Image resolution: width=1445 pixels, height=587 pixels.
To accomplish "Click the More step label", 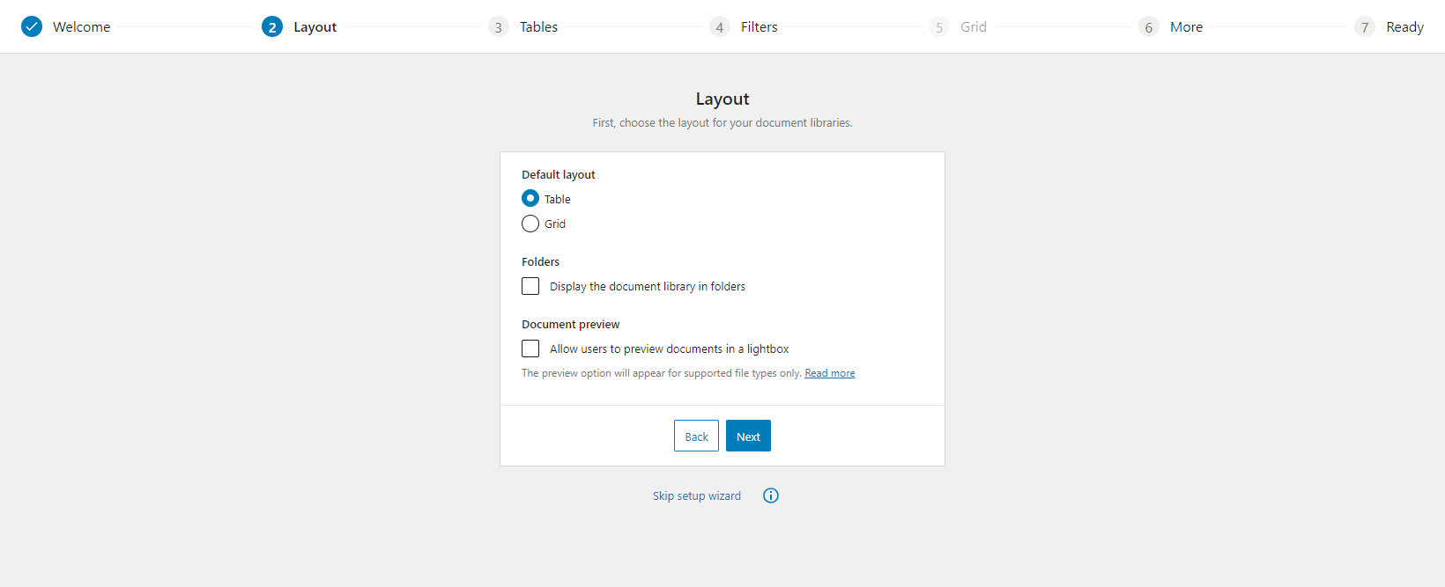I will [1186, 26].
